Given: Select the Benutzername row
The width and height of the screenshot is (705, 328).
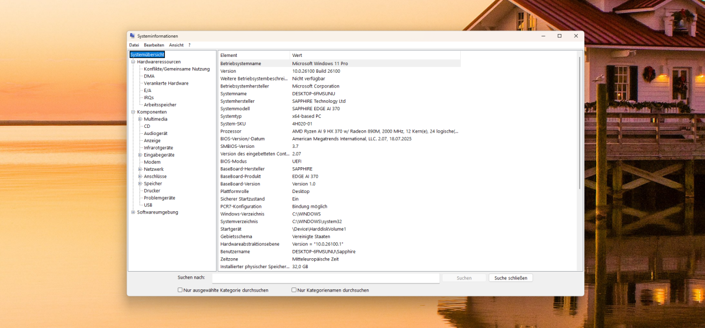Looking at the screenshot, I should point(340,252).
